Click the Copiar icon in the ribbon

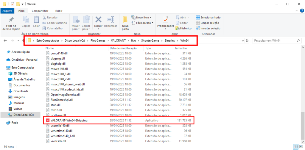[26, 22]
